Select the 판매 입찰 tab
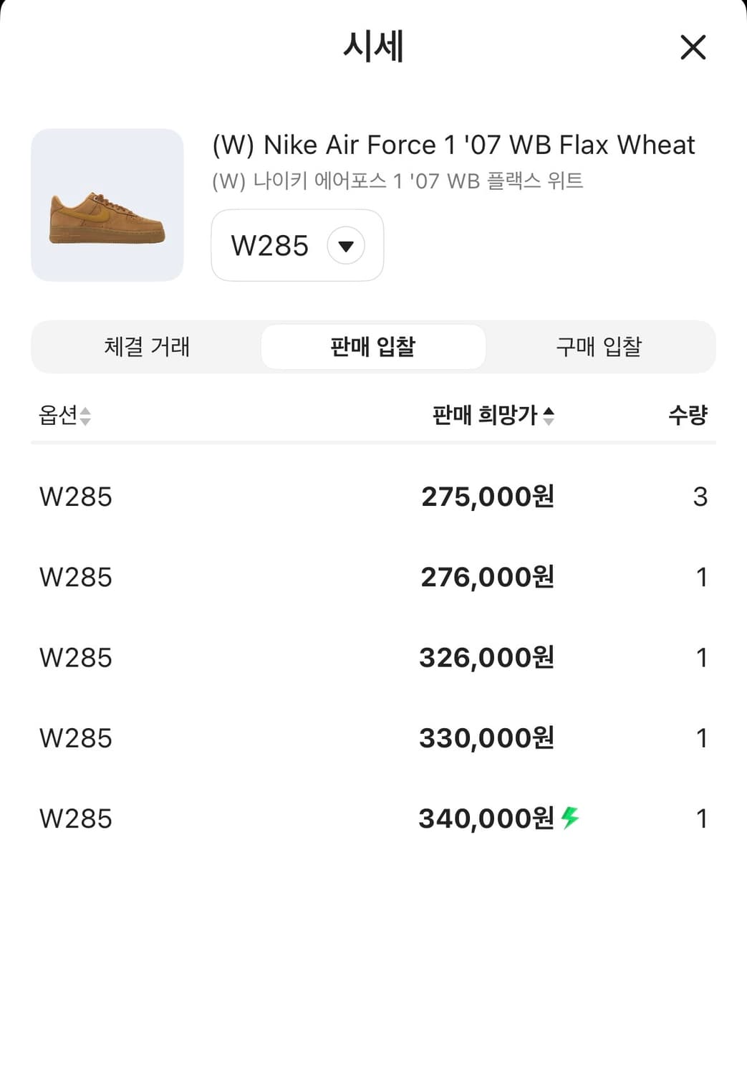The image size is (747, 1075). click(373, 347)
